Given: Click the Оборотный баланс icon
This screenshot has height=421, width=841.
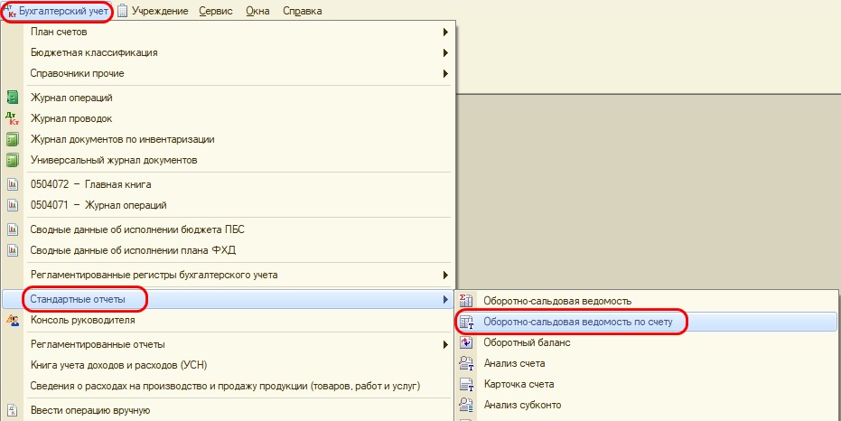Looking at the screenshot, I should coord(467,342).
